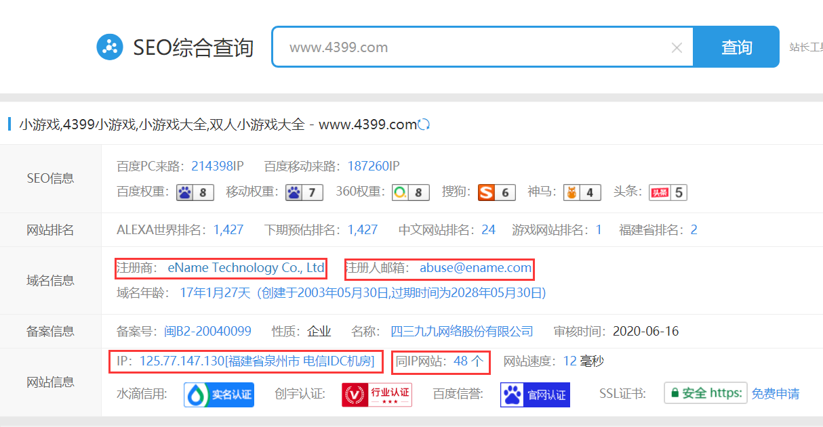Image resolution: width=823 pixels, height=427 pixels.
Task: Open 下期预估排名 1,427 link
Action: click(x=363, y=229)
